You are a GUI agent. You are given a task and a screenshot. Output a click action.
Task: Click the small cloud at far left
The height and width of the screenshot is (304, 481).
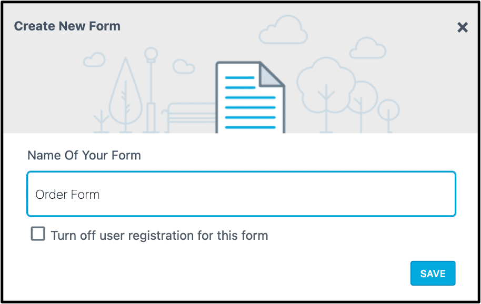click(x=94, y=59)
